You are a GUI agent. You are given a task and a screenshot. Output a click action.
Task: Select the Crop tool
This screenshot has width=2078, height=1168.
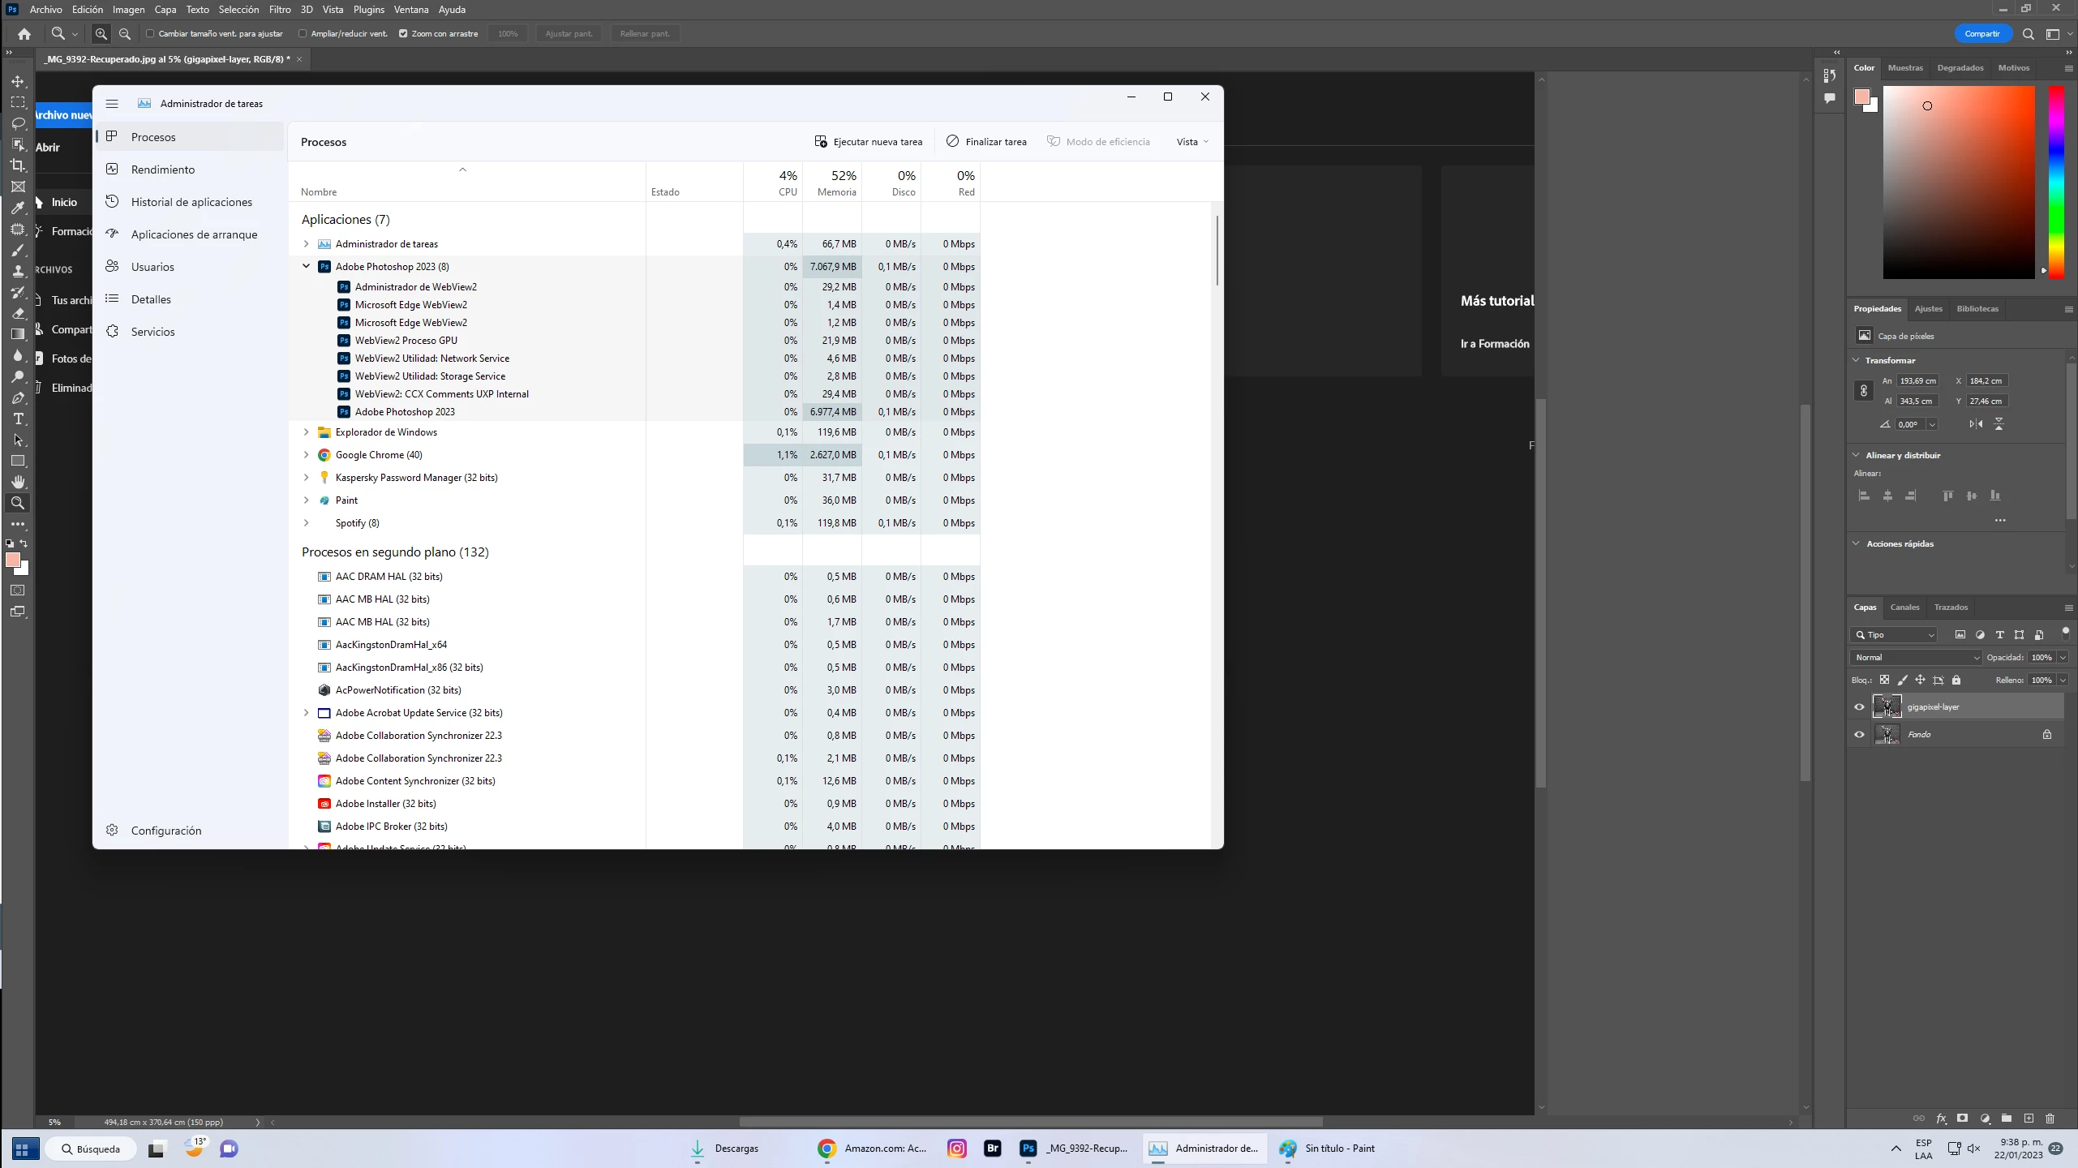(x=18, y=165)
